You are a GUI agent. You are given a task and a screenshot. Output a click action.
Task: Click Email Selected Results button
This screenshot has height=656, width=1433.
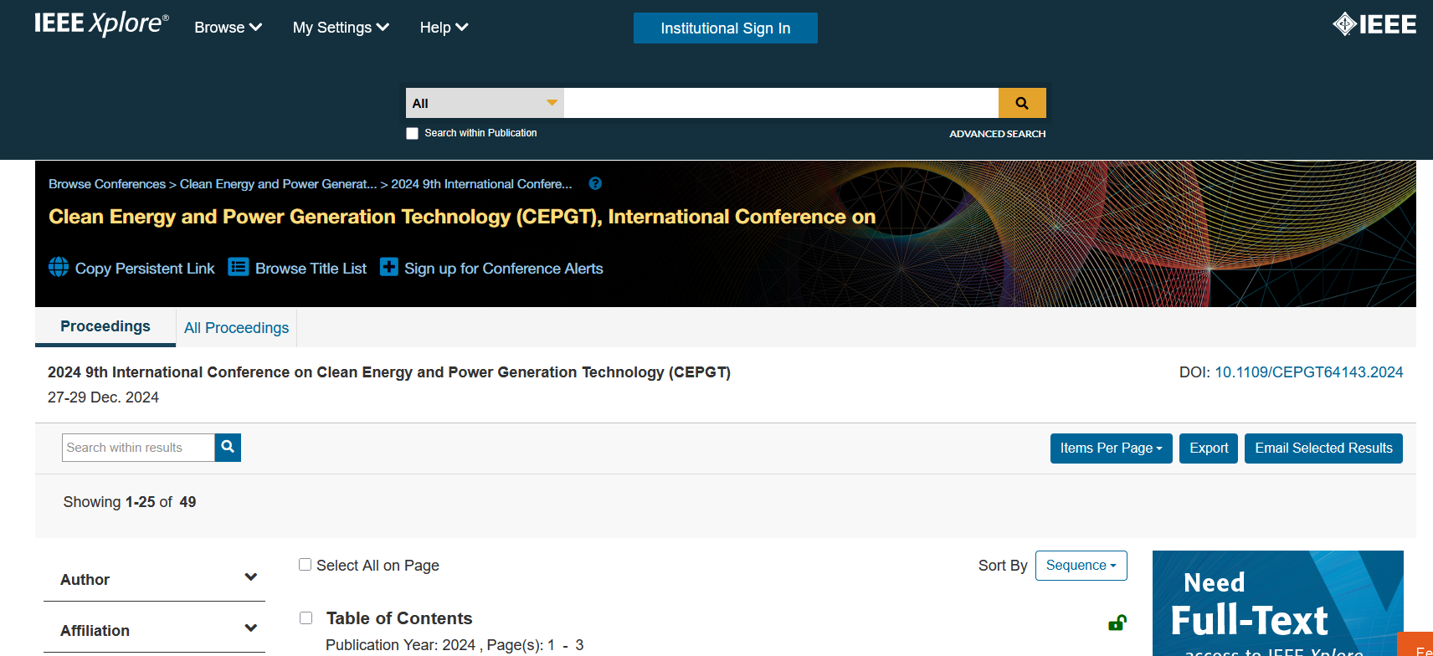[x=1323, y=448]
